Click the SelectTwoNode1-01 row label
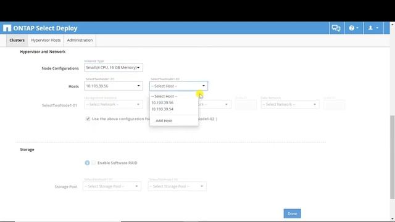Screen dimensions: 395x222 (59, 105)
